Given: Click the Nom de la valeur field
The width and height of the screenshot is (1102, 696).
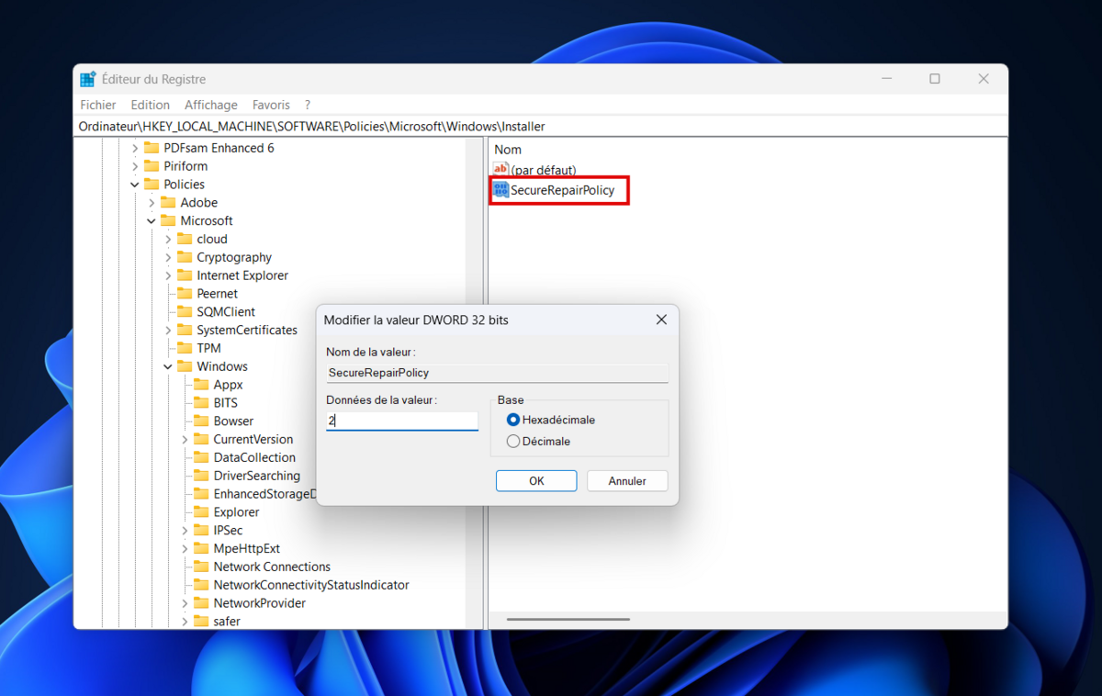Looking at the screenshot, I should pos(498,373).
